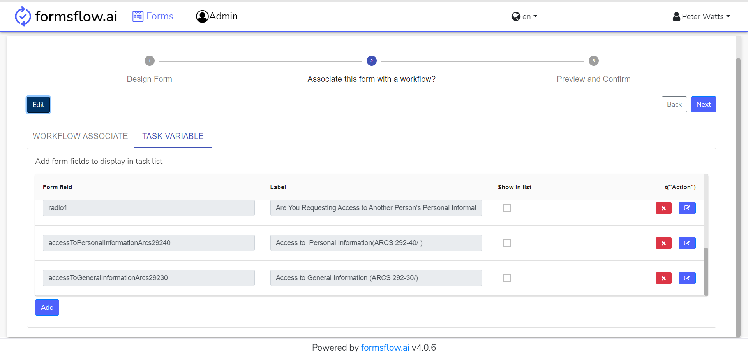
Task: Click the Form field column header
Action: (57, 187)
